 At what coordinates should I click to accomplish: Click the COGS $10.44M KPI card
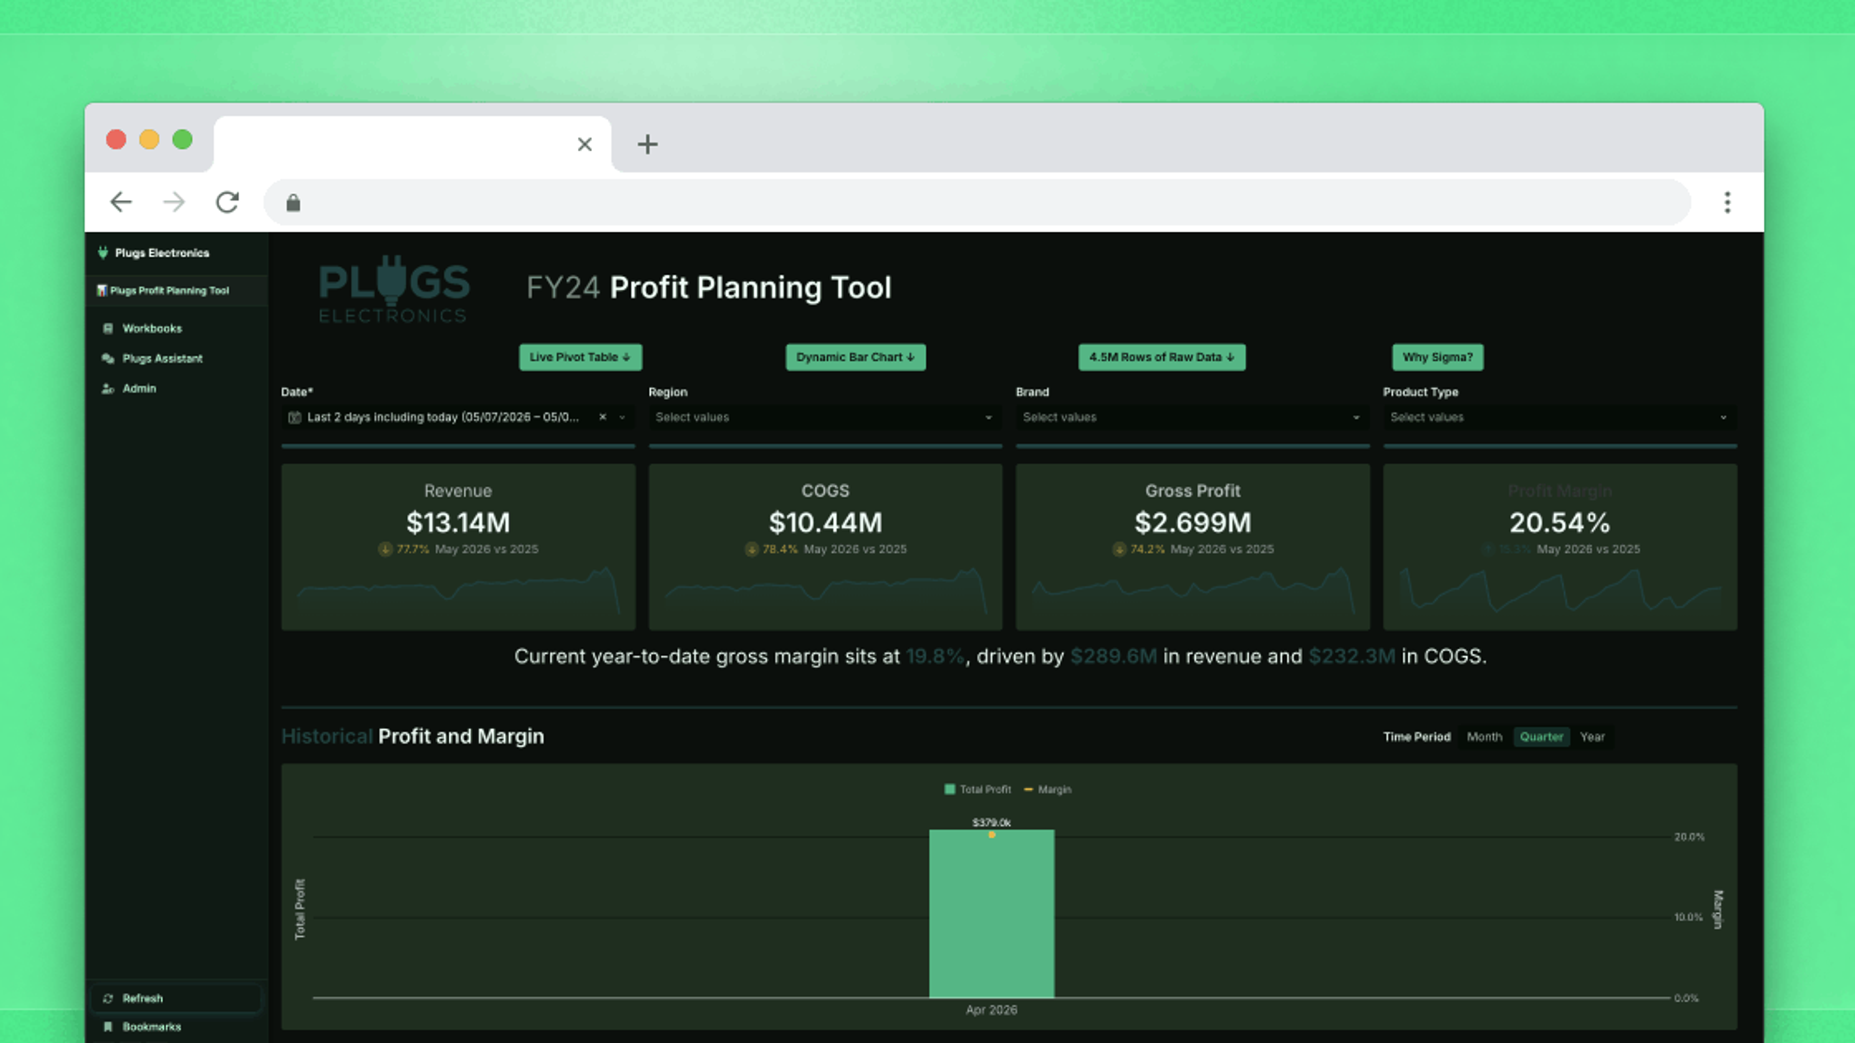coord(825,547)
